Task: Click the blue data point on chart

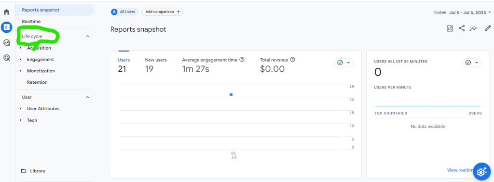Action: (x=231, y=95)
